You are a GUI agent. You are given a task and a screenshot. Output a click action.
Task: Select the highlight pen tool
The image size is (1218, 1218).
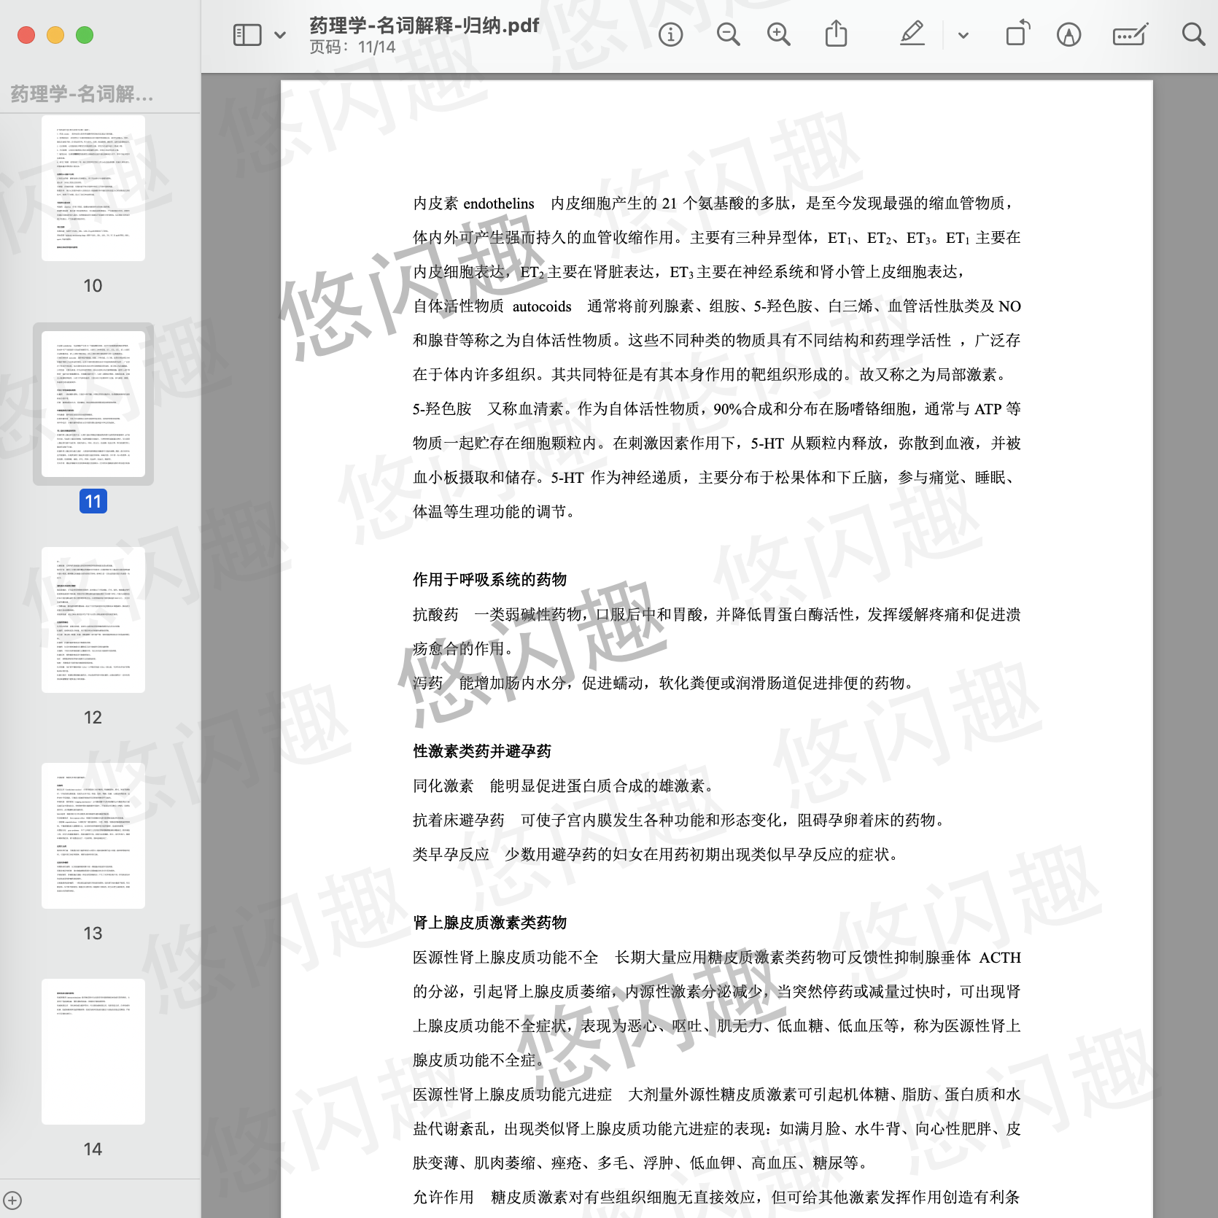click(912, 34)
